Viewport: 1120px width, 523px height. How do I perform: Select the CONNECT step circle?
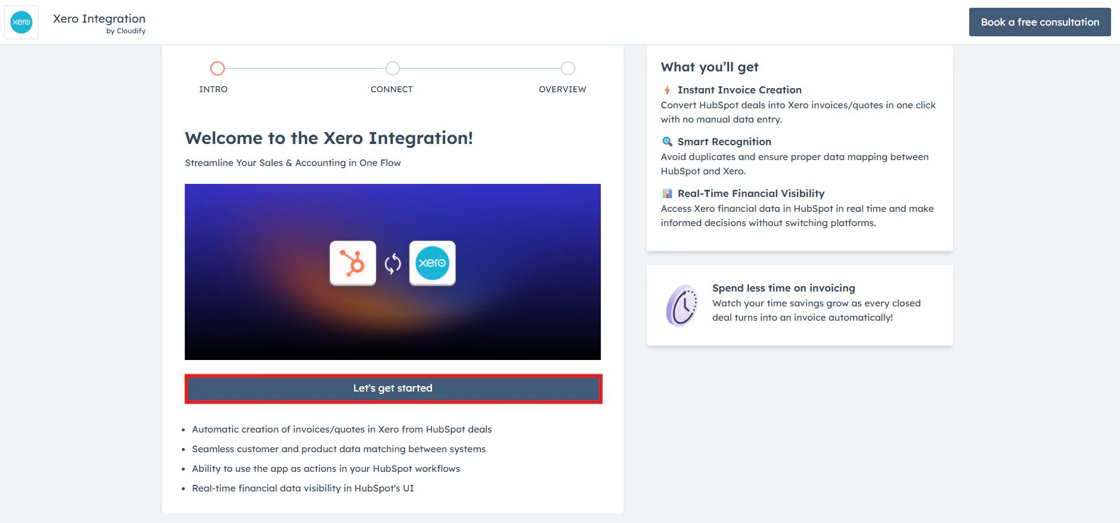point(393,68)
